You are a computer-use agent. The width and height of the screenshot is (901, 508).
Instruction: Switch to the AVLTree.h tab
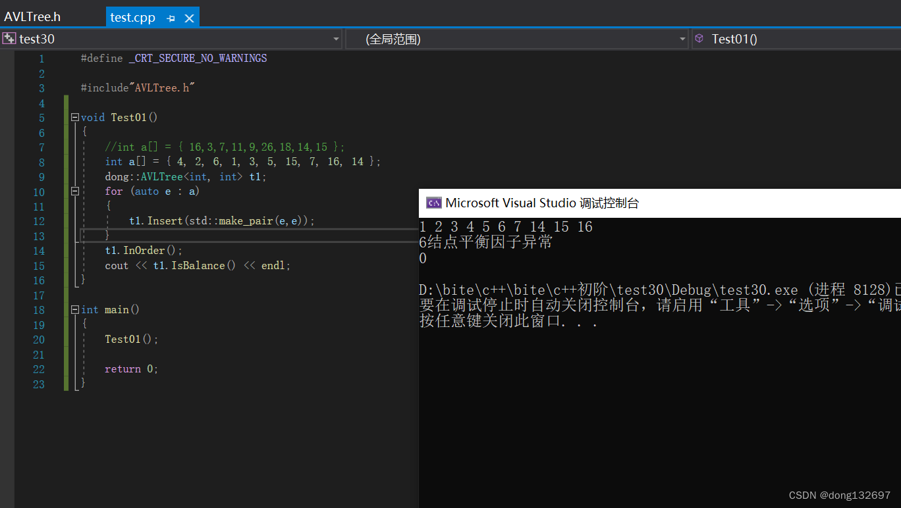pyautogui.click(x=32, y=17)
